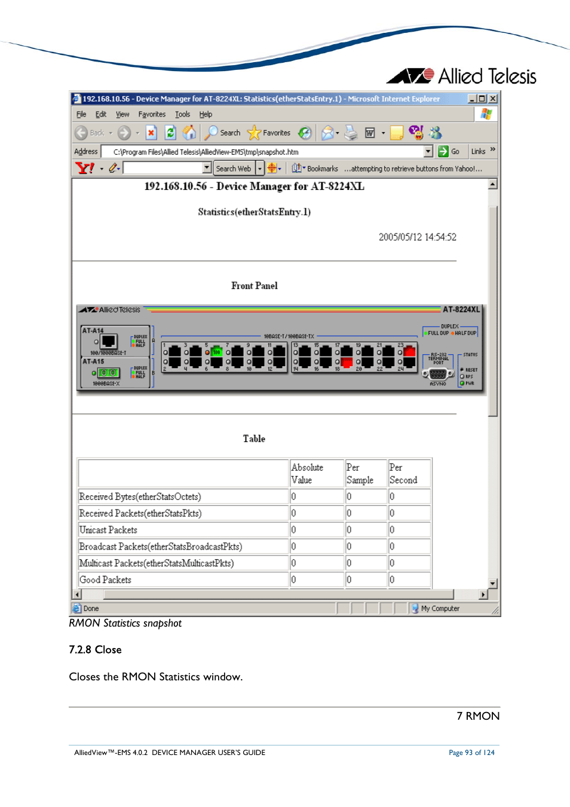The height and width of the screenshot is (807, 570).
Task: Click the Bookmarks button label
Action: [323, 169]
